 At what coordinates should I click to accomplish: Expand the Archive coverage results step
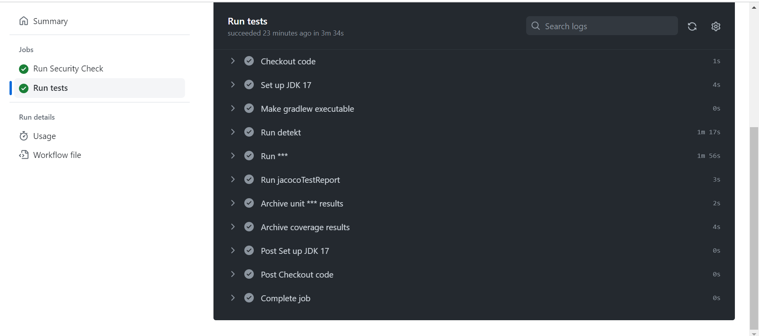(233, 227)
